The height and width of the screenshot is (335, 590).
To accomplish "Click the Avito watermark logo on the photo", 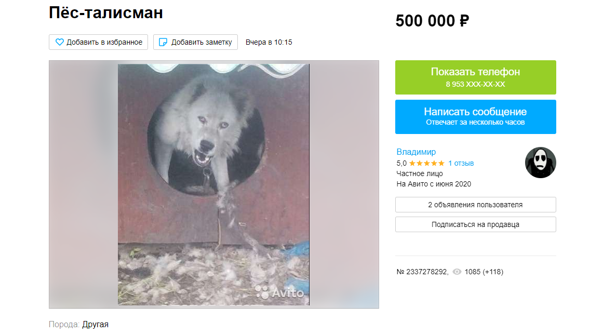I will tap(279, 292).
